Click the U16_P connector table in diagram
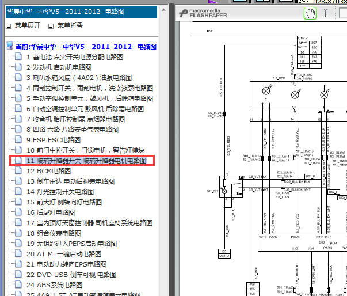Viewport: 347px width, 296px height. (310, 52)
